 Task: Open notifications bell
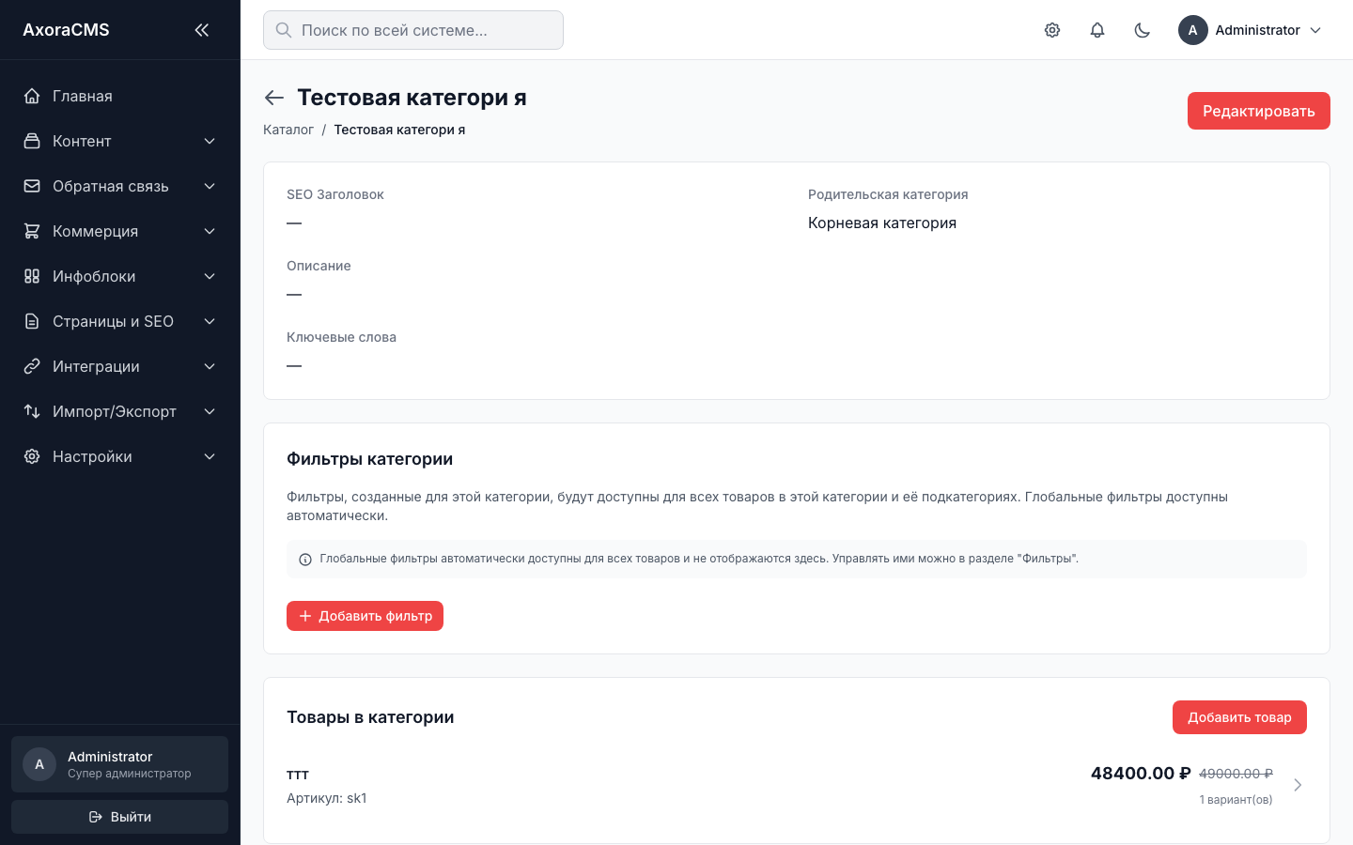click(x=1097, y=30)
